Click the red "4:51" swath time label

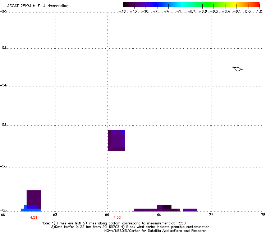tap(33, 218)
